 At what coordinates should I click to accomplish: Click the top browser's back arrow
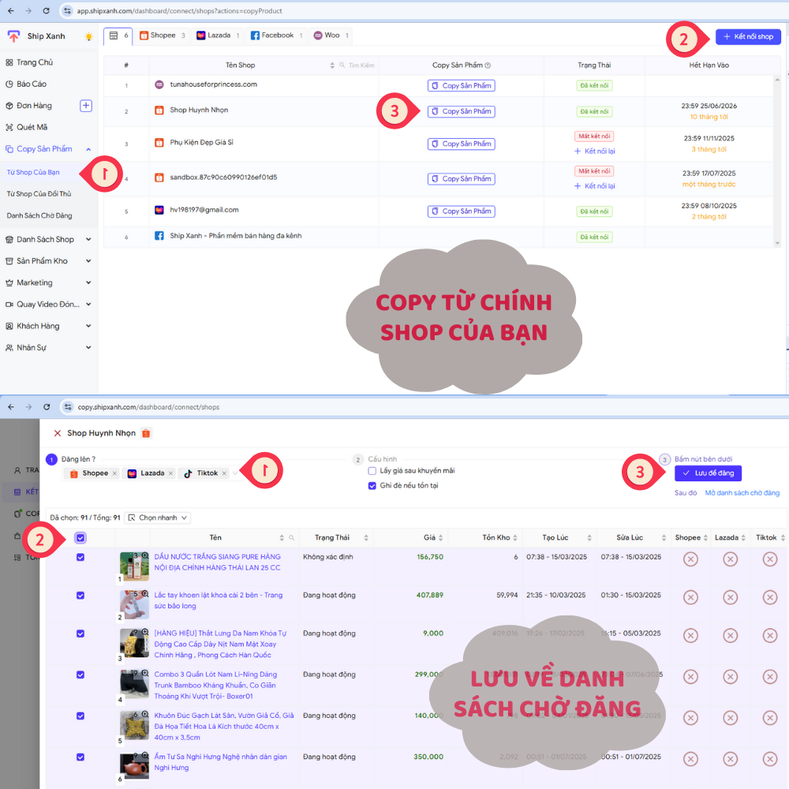11,11
